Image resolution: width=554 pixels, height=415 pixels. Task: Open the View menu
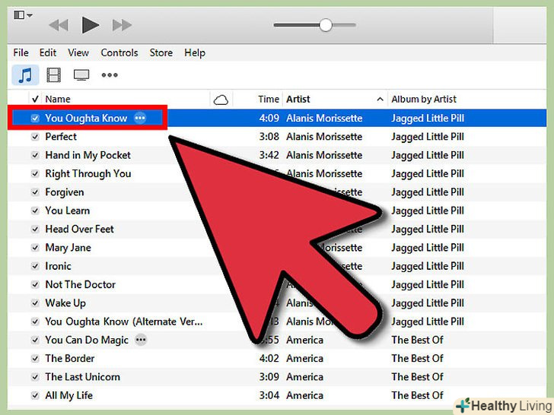pos(78,52)
